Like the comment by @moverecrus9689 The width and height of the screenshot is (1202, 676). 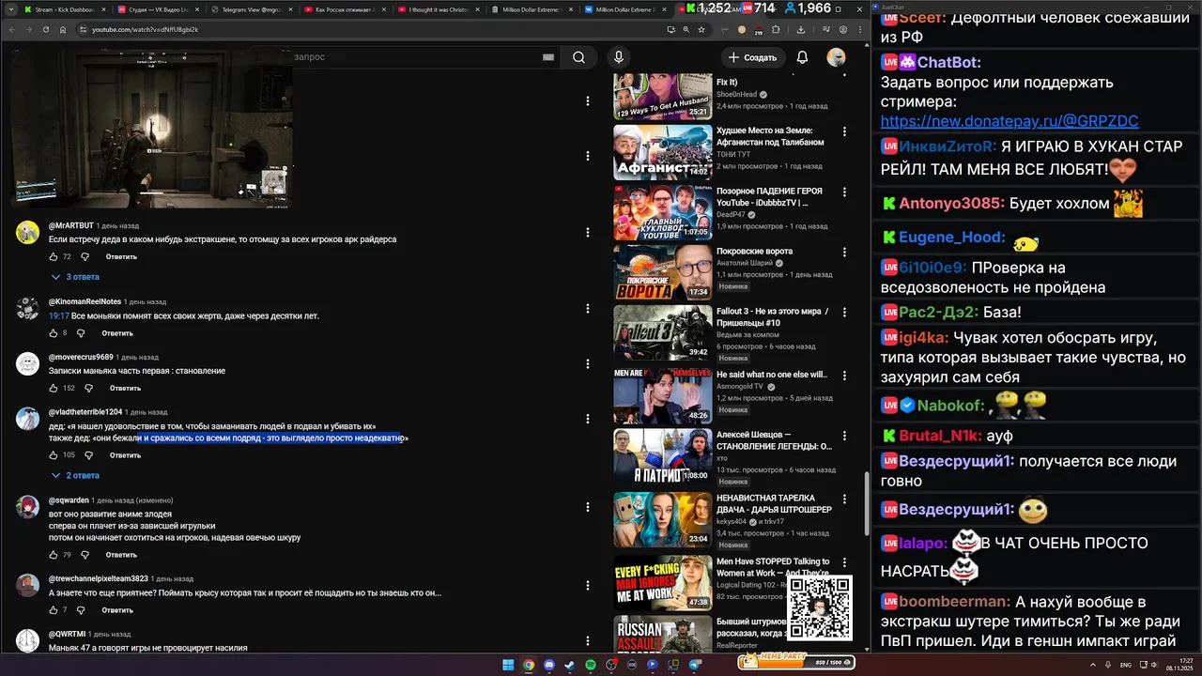coord(54,388)
